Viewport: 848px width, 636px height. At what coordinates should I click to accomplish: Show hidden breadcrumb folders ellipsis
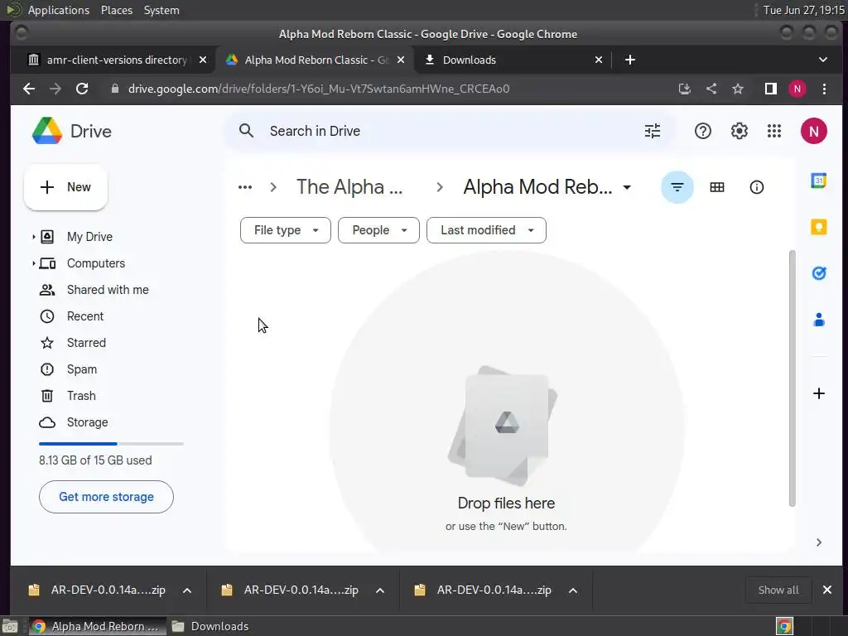pos(245,187)
